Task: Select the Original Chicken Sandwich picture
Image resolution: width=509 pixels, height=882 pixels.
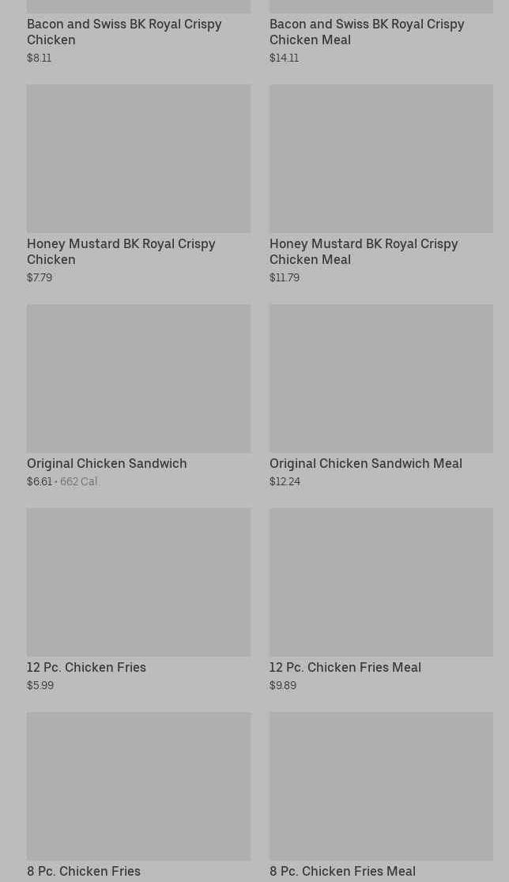Action: (138, 378)
